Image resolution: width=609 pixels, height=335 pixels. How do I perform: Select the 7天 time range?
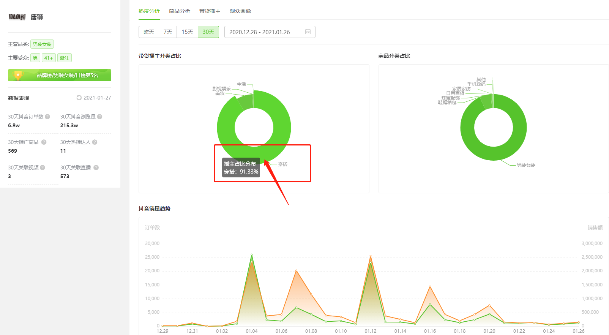coord(168,32)
